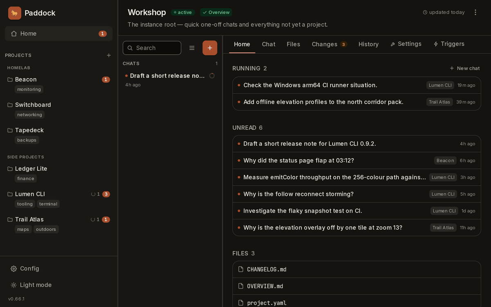Click the Tapedeck folder icon
This screenshot has height=307, width=491.
pos(10,130)
